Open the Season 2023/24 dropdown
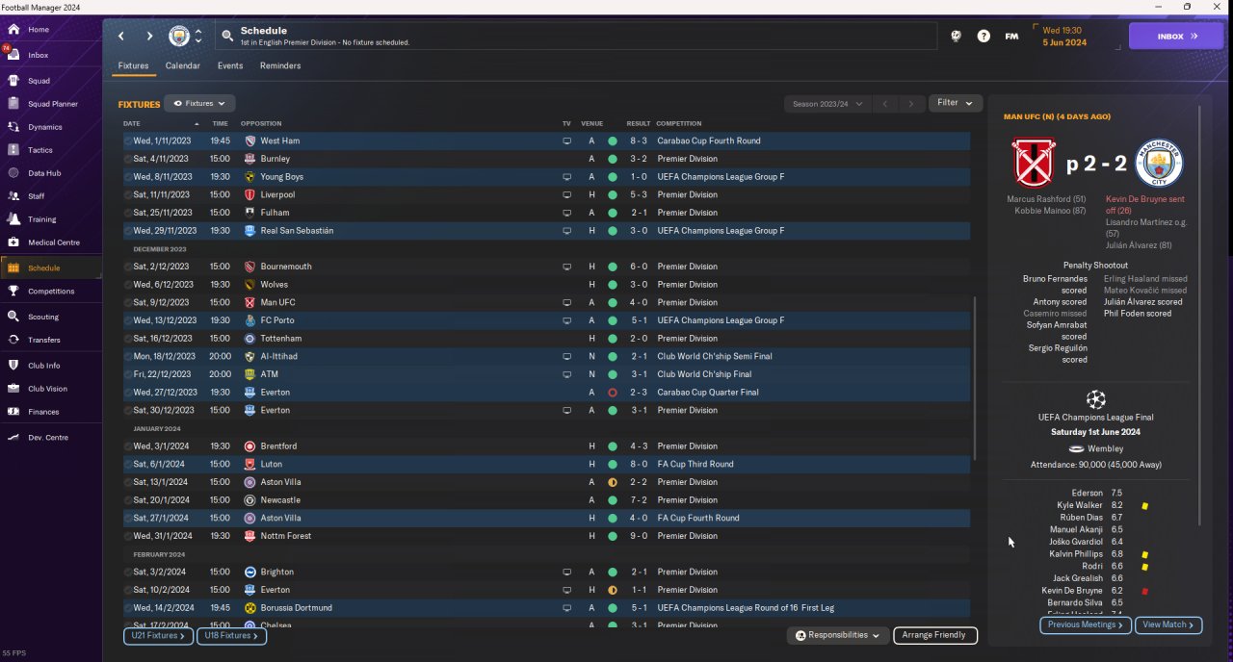1233x662 pixels. pyautogui.click(x=827, y=103)
